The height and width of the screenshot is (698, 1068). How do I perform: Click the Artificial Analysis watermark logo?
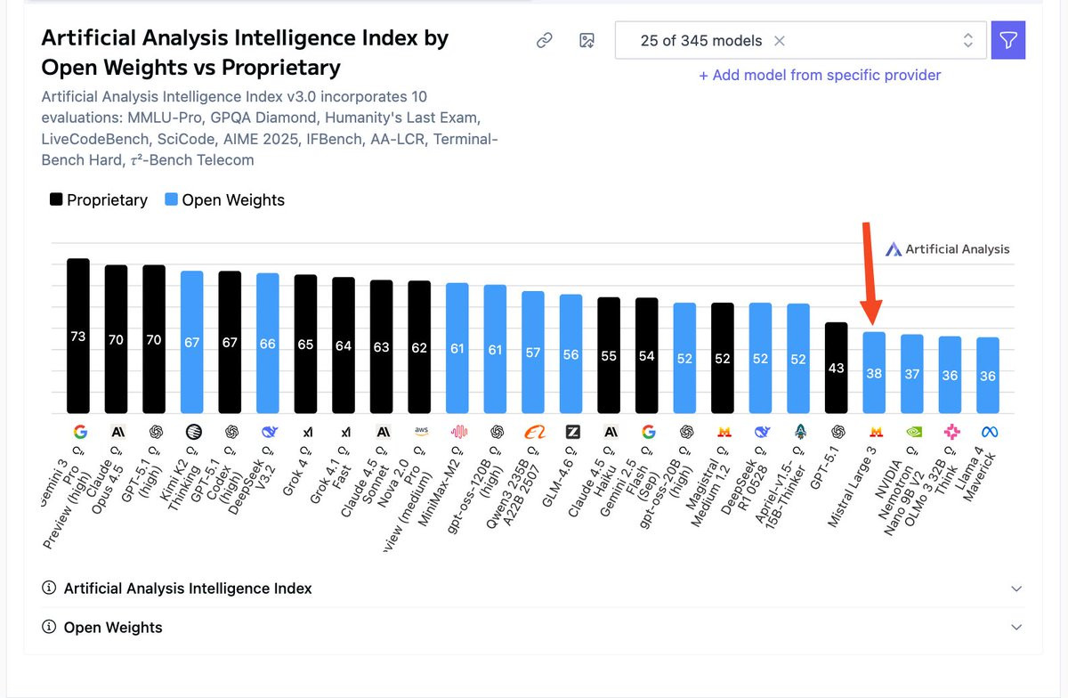947,249
